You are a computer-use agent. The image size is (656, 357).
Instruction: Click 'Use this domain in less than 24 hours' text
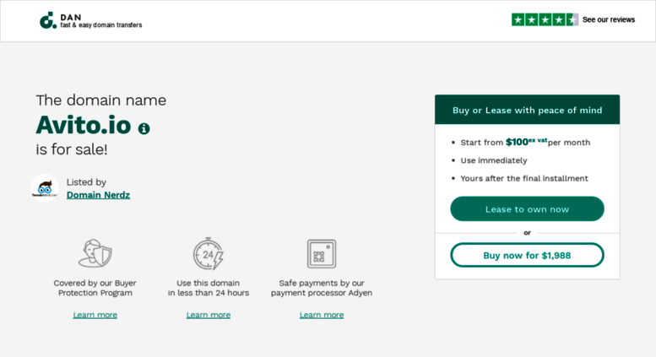[x=209, y=288]
